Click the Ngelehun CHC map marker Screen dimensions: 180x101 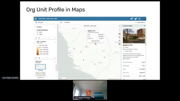(95, 43)
